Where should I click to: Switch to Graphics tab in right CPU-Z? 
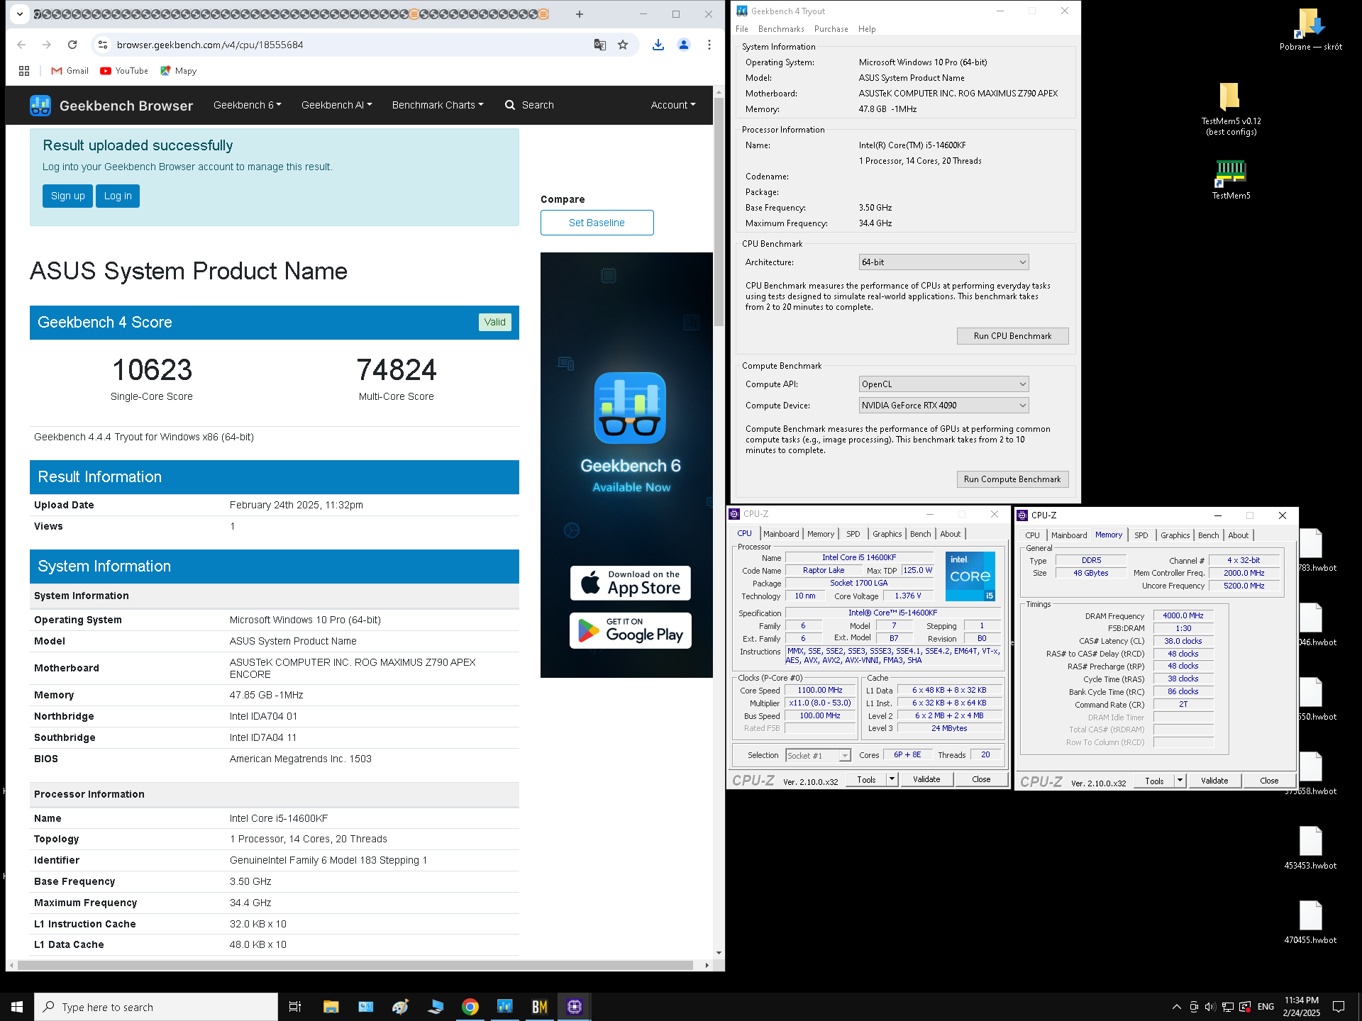click(1175, 535)
